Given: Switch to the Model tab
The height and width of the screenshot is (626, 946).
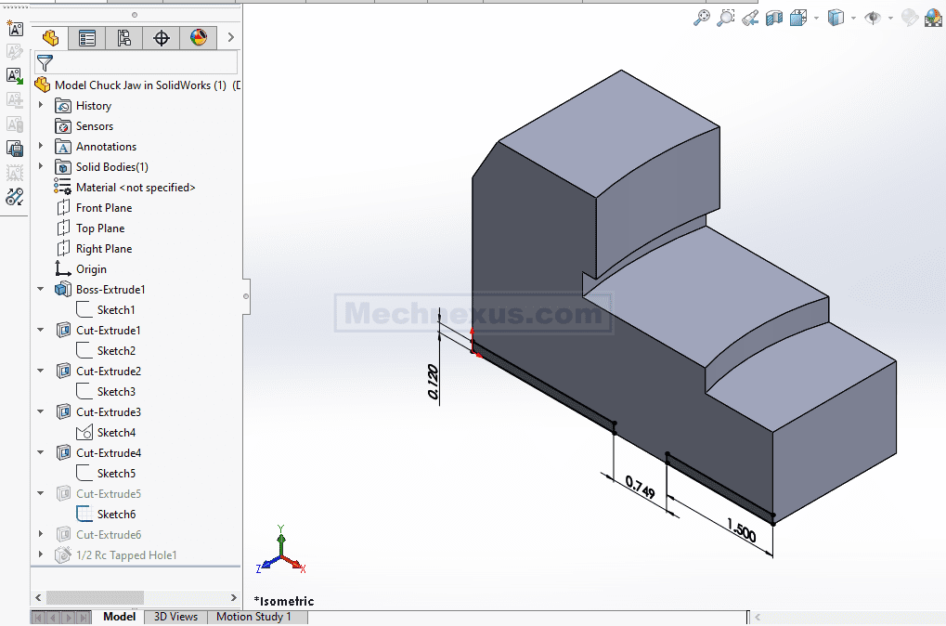Looking at the screenshot, I should [120, 617].
